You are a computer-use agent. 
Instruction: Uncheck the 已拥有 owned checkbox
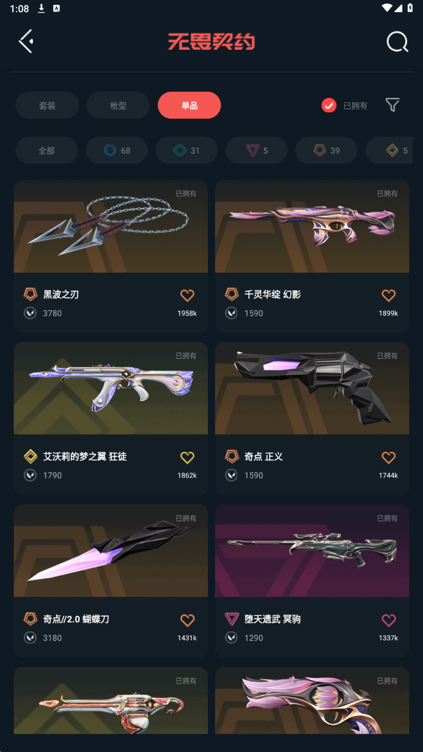click(x=328, y=105)
